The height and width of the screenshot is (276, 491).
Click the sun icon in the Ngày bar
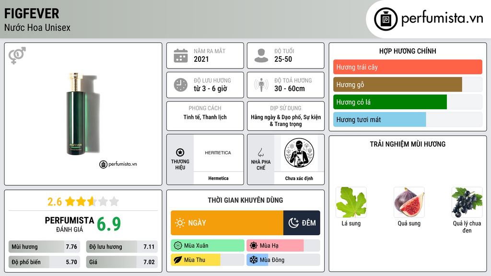click(180, 223)
